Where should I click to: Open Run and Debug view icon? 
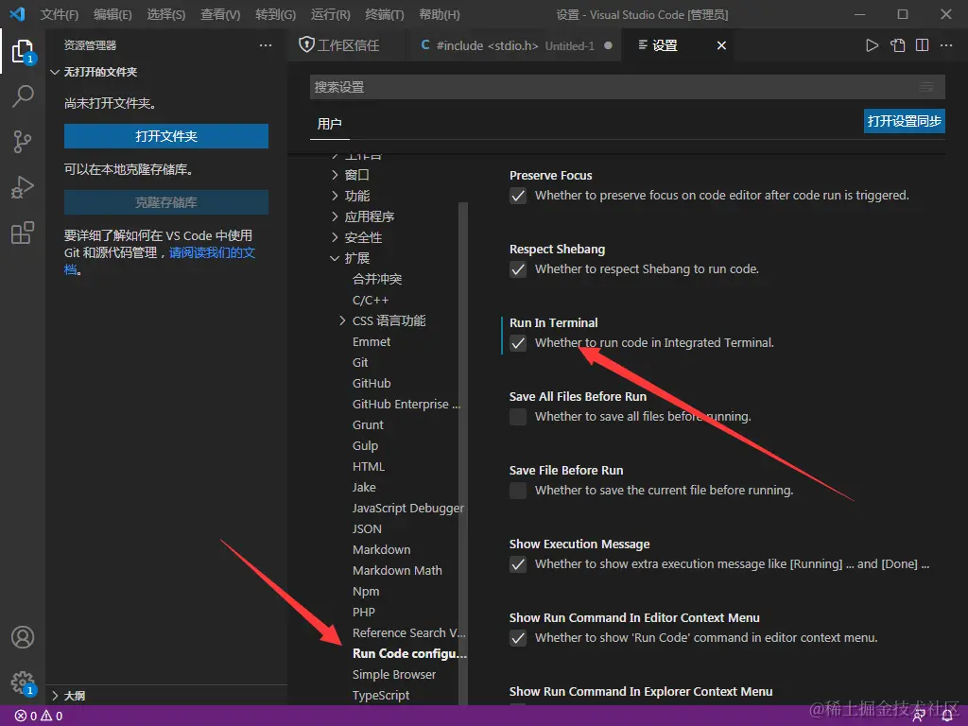23,187
